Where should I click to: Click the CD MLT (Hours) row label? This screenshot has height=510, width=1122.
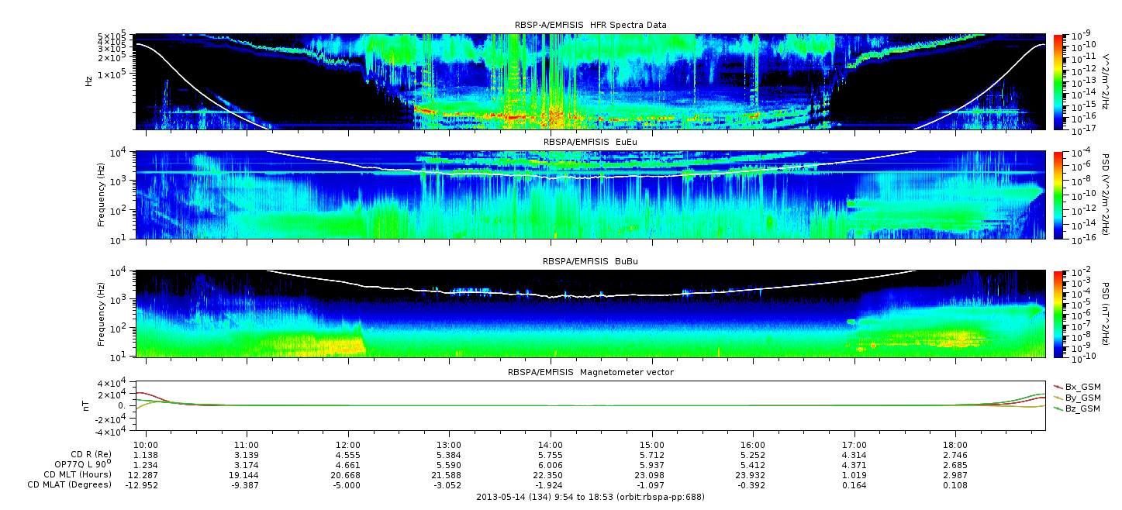tap(77, 474)
